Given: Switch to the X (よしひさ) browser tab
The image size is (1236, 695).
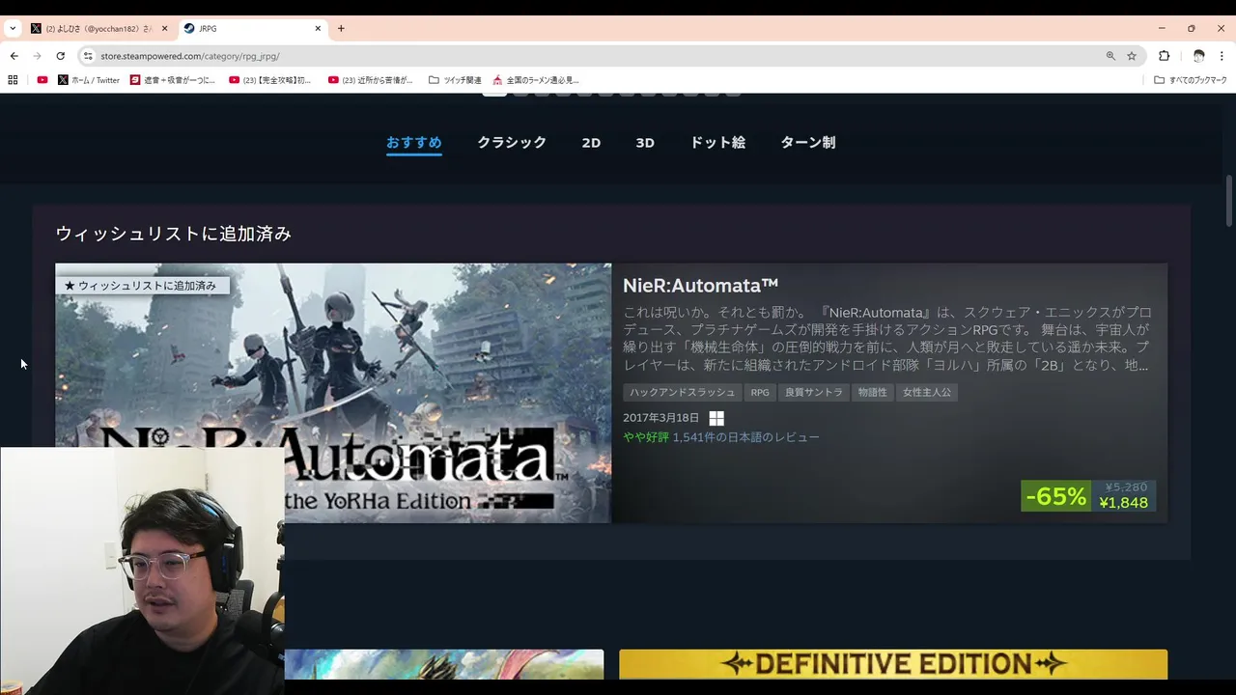Looking at the screenshot, I should [97, 28].
